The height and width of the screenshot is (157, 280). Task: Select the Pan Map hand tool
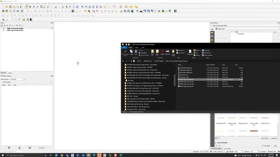coord(27,7)
